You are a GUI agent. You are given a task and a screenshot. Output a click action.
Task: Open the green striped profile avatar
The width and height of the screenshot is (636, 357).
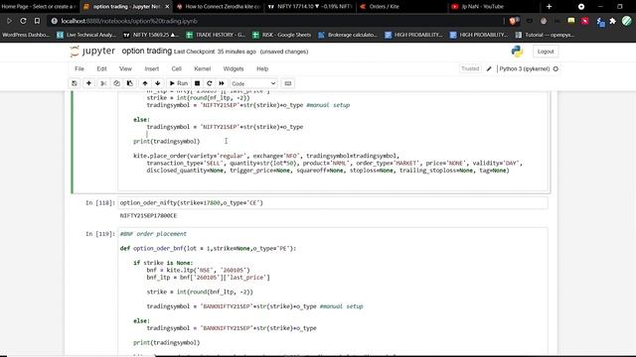[627, 21]
